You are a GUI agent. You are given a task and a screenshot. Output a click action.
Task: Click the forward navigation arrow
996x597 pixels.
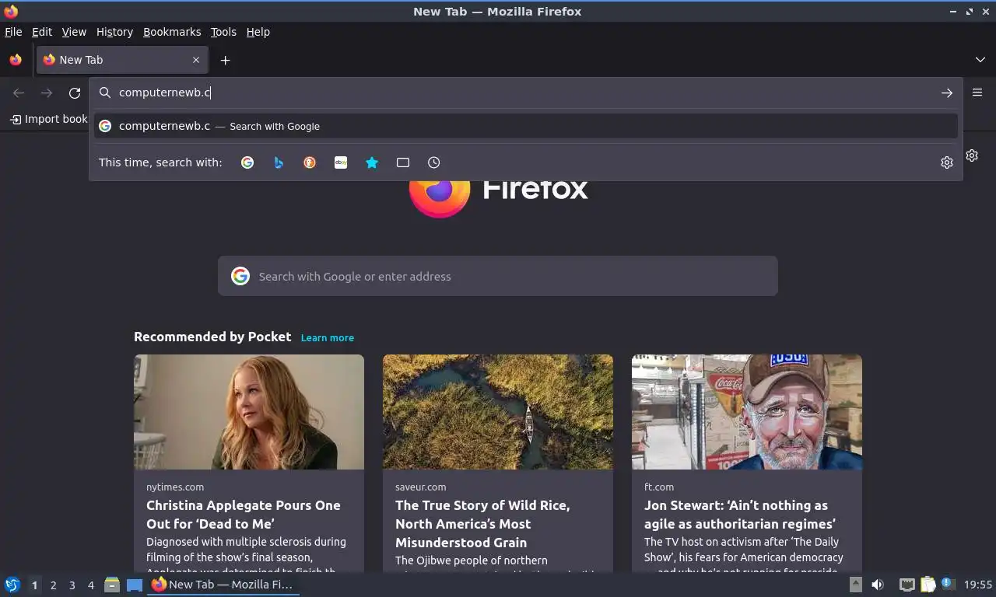pos(47,93)
